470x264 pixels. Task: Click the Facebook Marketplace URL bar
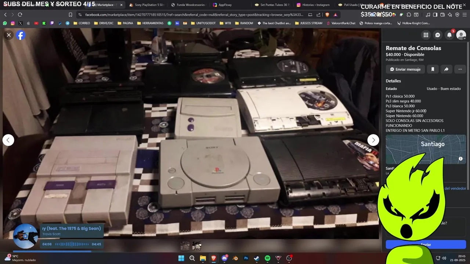(x=194, y=15)
